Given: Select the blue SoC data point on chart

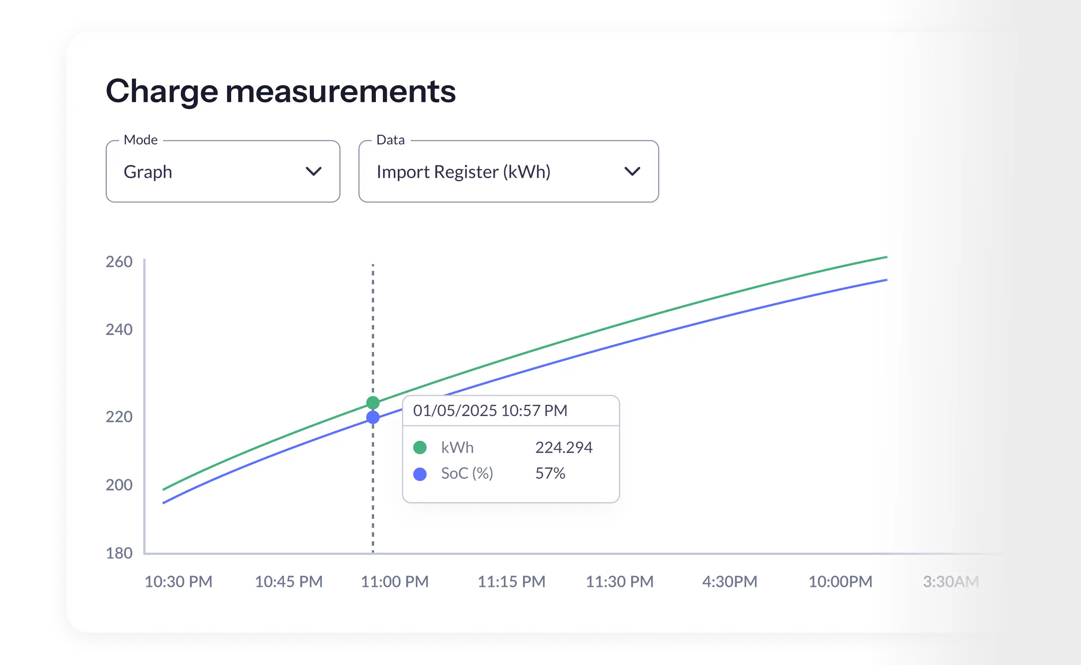Looking at the screenshot, I should coord(373,417).
